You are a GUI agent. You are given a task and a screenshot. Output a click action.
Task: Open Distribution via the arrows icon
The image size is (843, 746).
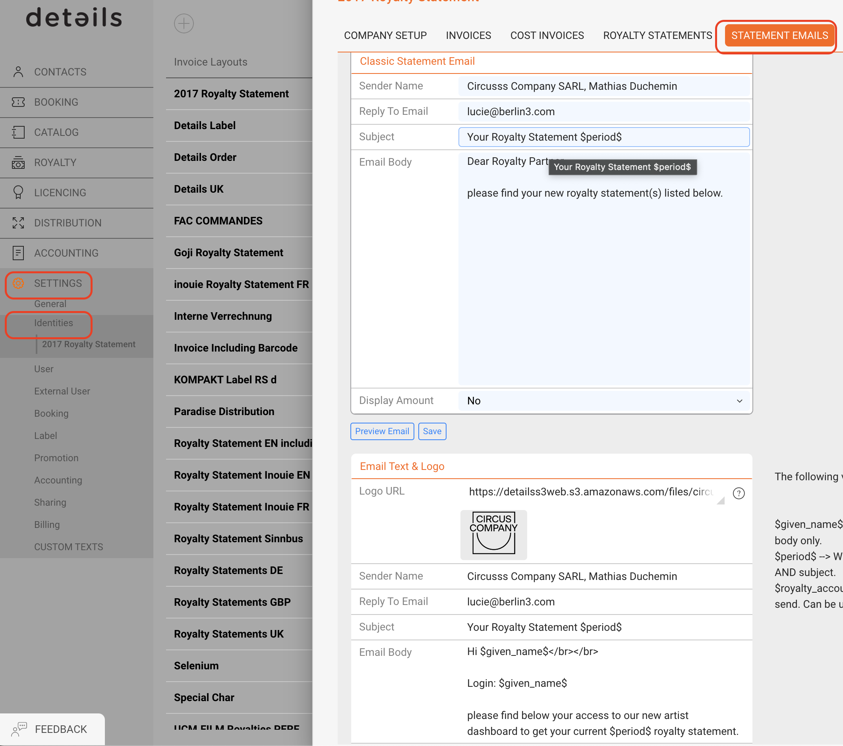pos(18,223)
